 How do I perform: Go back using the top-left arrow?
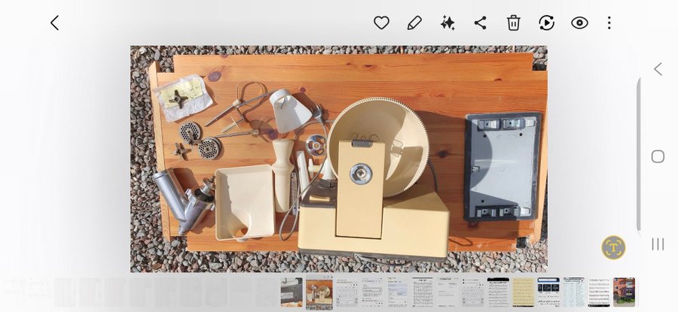[x=54, y=23]
